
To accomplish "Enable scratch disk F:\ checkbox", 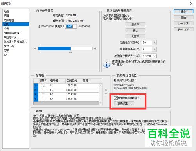I will 43,99.
